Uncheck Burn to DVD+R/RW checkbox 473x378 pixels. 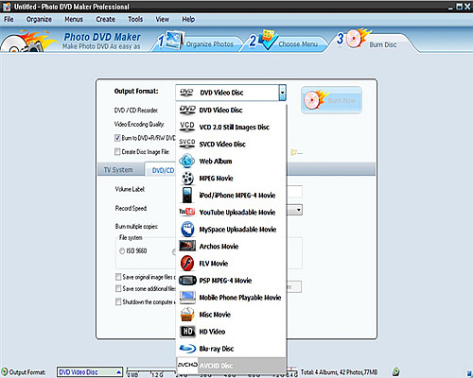click(117, 138)
